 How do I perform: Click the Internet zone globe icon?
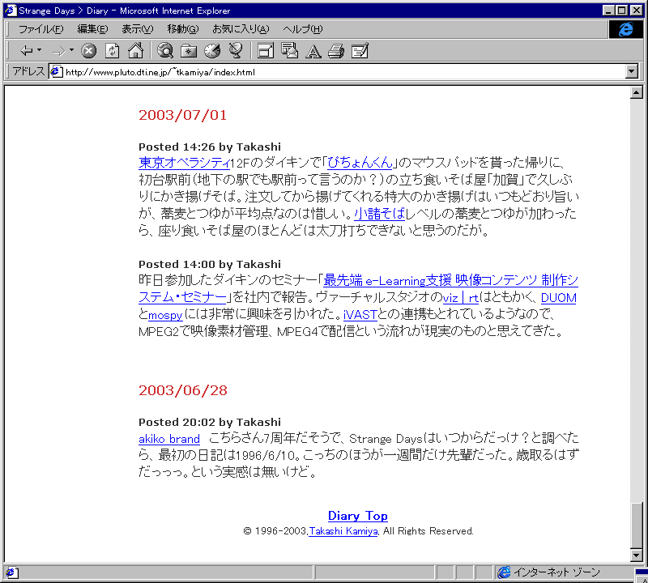coord(504,572)
